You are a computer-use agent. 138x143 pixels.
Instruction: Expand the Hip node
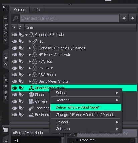(x=30, y=41)
